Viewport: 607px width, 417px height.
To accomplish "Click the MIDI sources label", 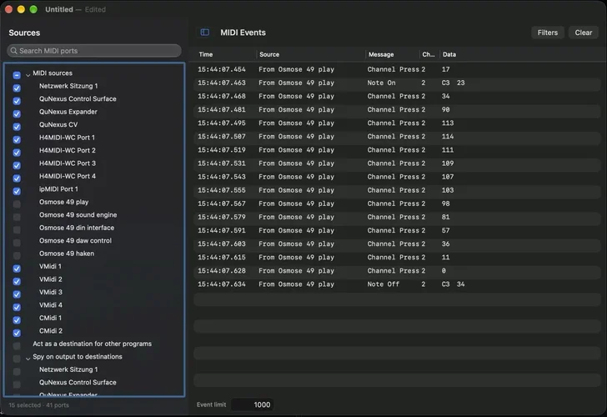I will pyautogui.click(x=53, y=73).
